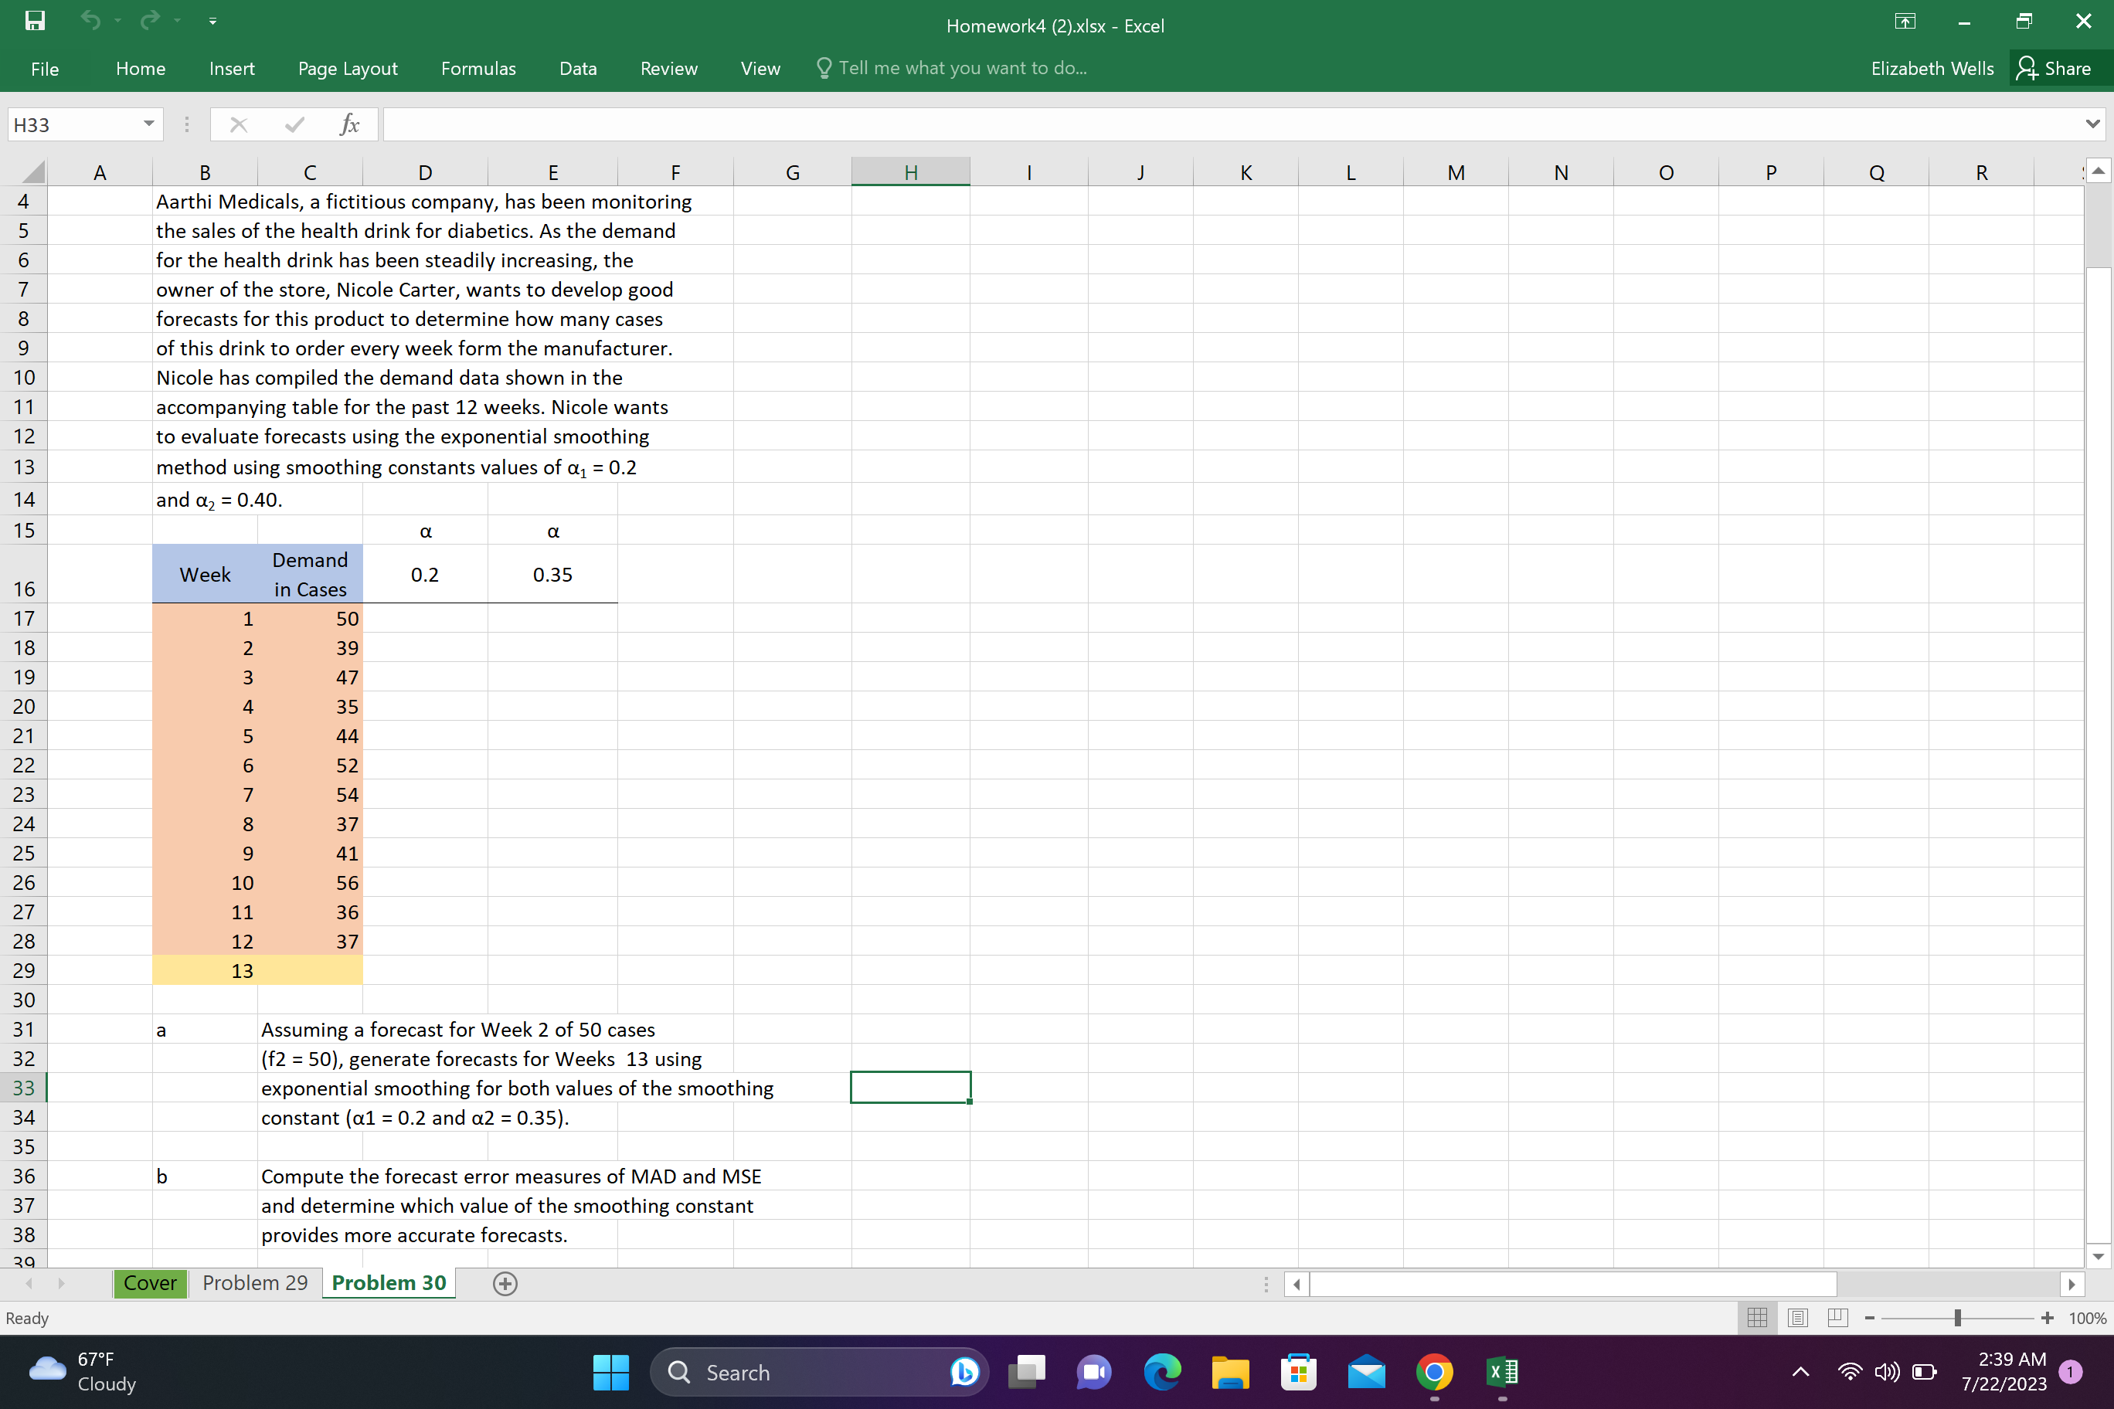
Task: Open the Formulas ribbon tab
Action: coord(478,68)
